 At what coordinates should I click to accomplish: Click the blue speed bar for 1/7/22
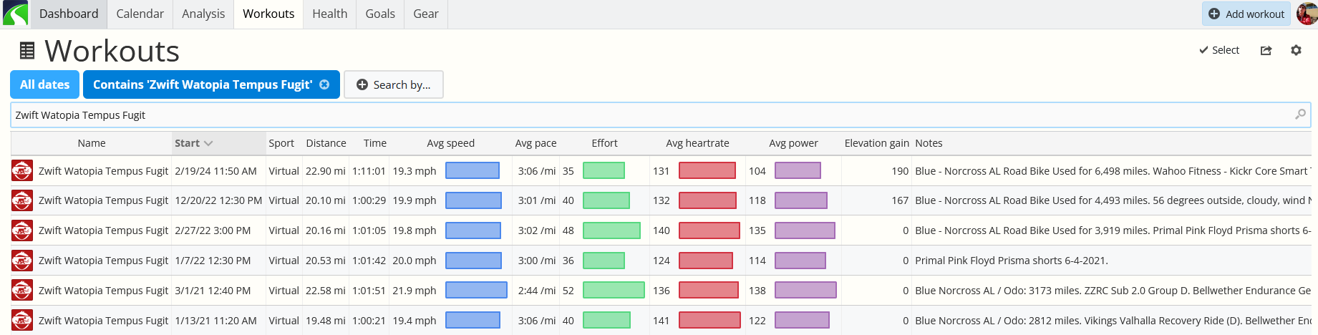(474, 261)
